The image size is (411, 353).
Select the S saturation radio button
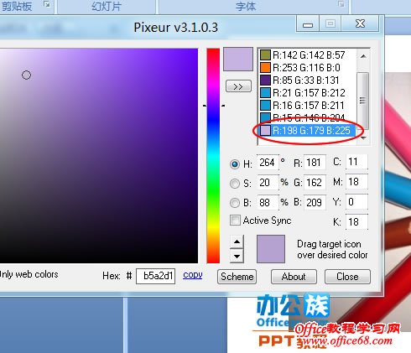(235, 184)
